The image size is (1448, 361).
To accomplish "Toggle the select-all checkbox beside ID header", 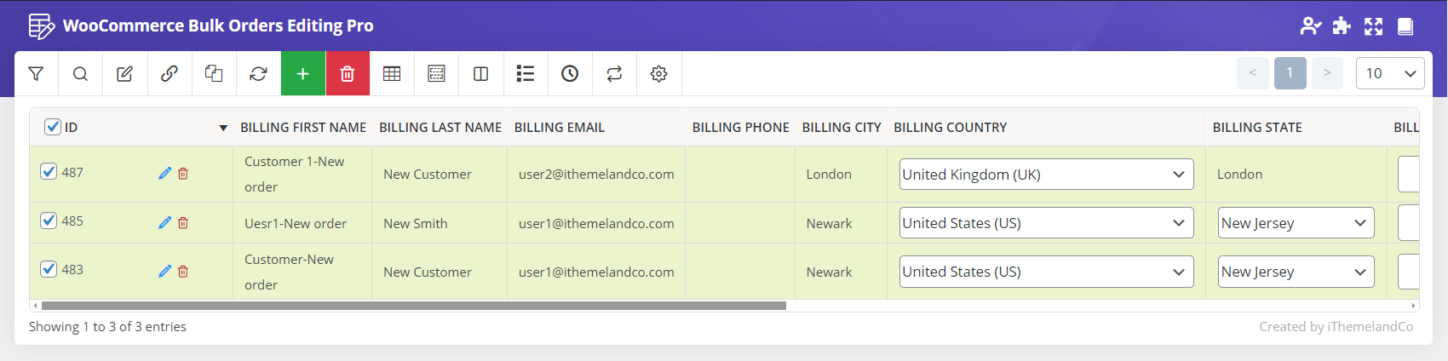I will click(x=52, y=127).
